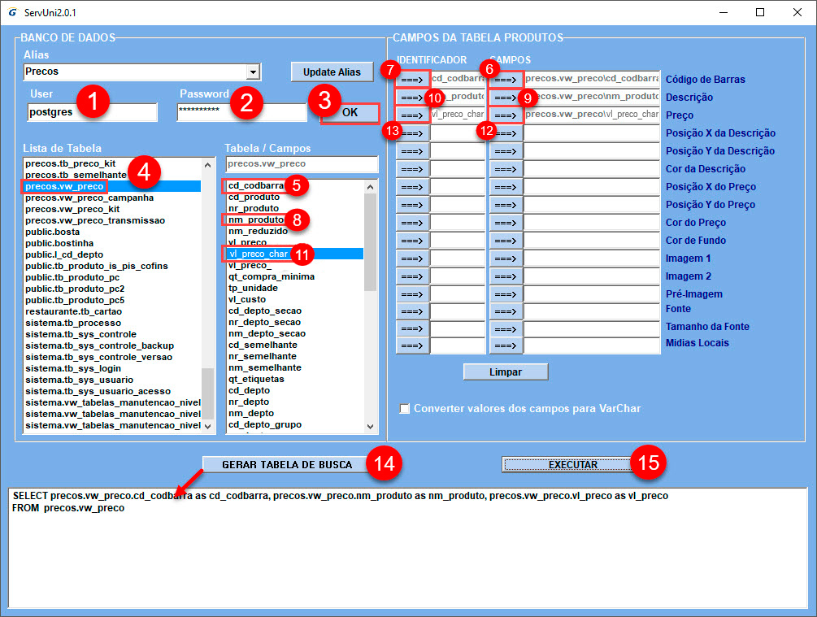Image resolution: width=817 pixels, height=617 pixels.
Task: Click the campos arrow button for Cor de Fundo
Action: (x=506, y=241)
